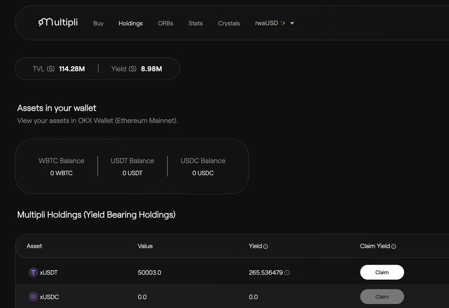The height and width of the screenshot is (308, 449).
Task: Click the TVL ($) label
Action: coord(44,69)
